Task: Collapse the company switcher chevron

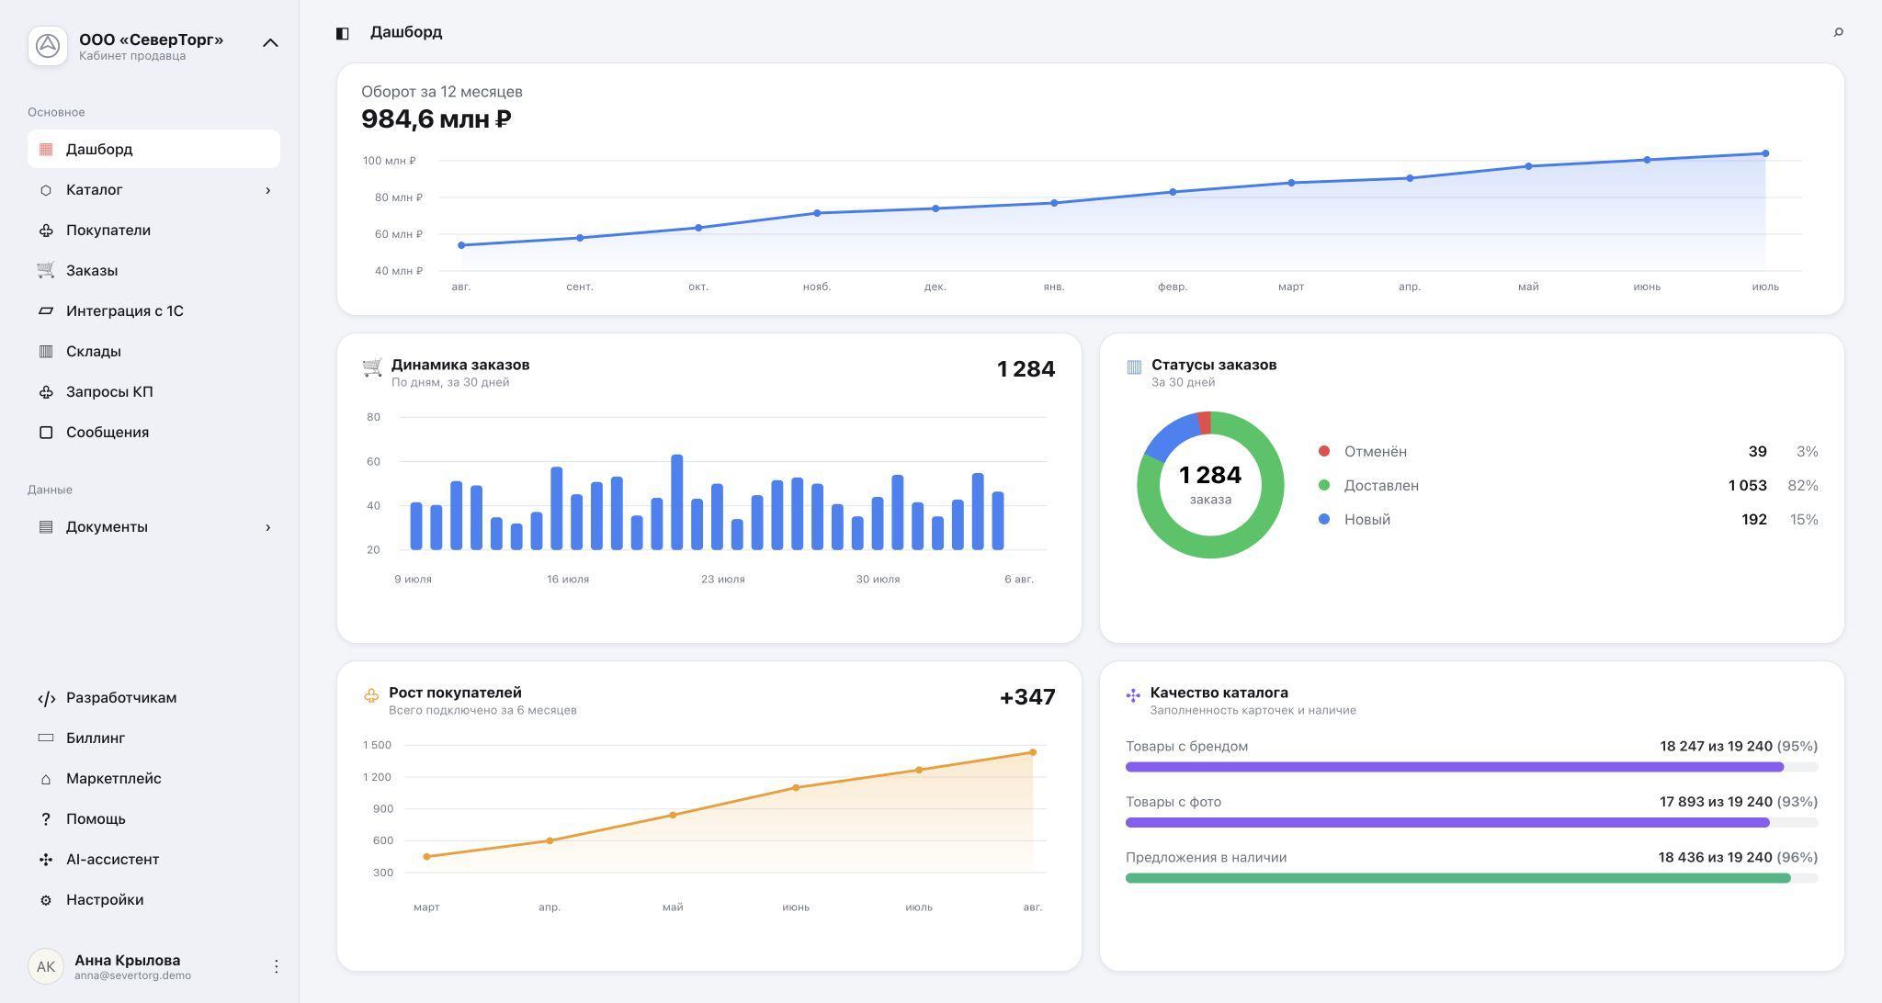Action: click(x=270, y=43)
